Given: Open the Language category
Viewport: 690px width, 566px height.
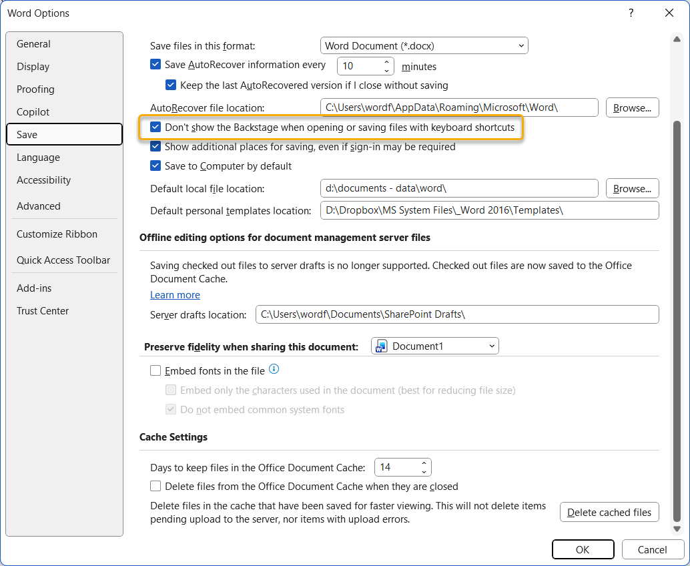Looking at the screenshot, I should tap(64, 157).
